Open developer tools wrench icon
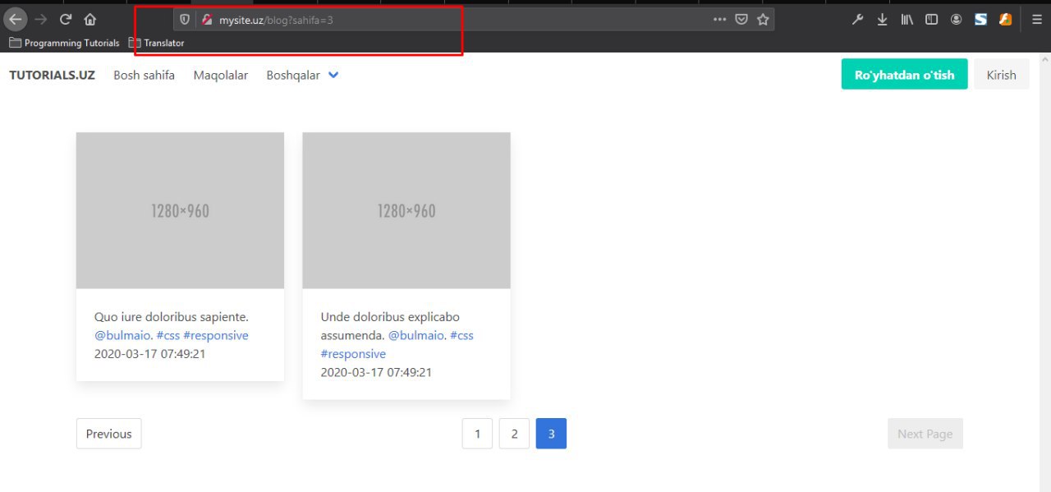 pyautogui.click(x=857, y=20)
